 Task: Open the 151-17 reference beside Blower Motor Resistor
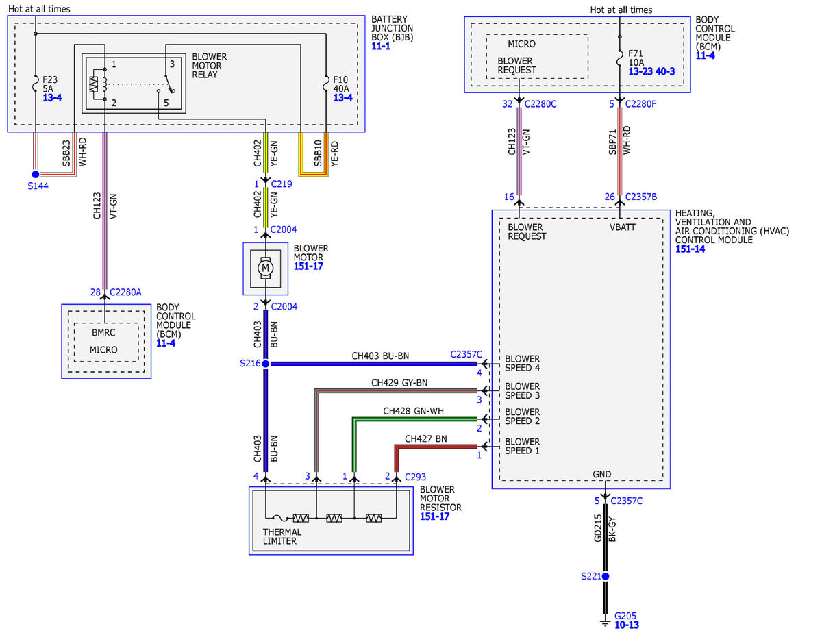pyautogui.click(x=435, y=516)
